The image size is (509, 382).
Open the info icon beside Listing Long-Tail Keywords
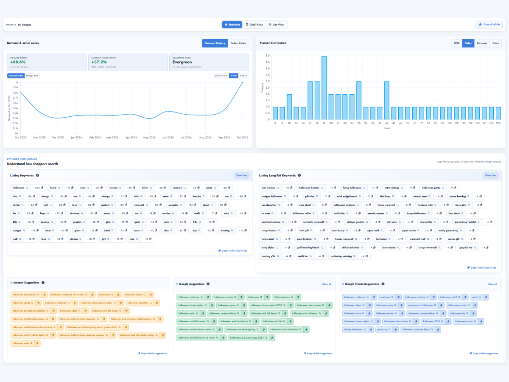point(299,175)
